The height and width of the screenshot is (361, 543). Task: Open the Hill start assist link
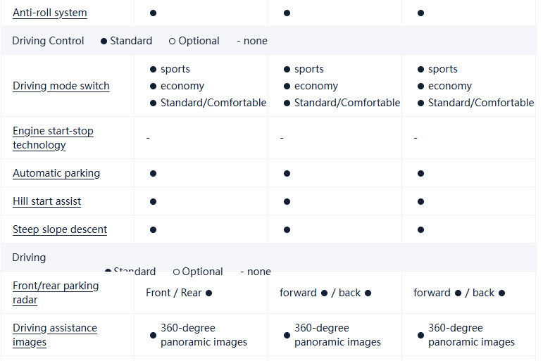[46, 201]
